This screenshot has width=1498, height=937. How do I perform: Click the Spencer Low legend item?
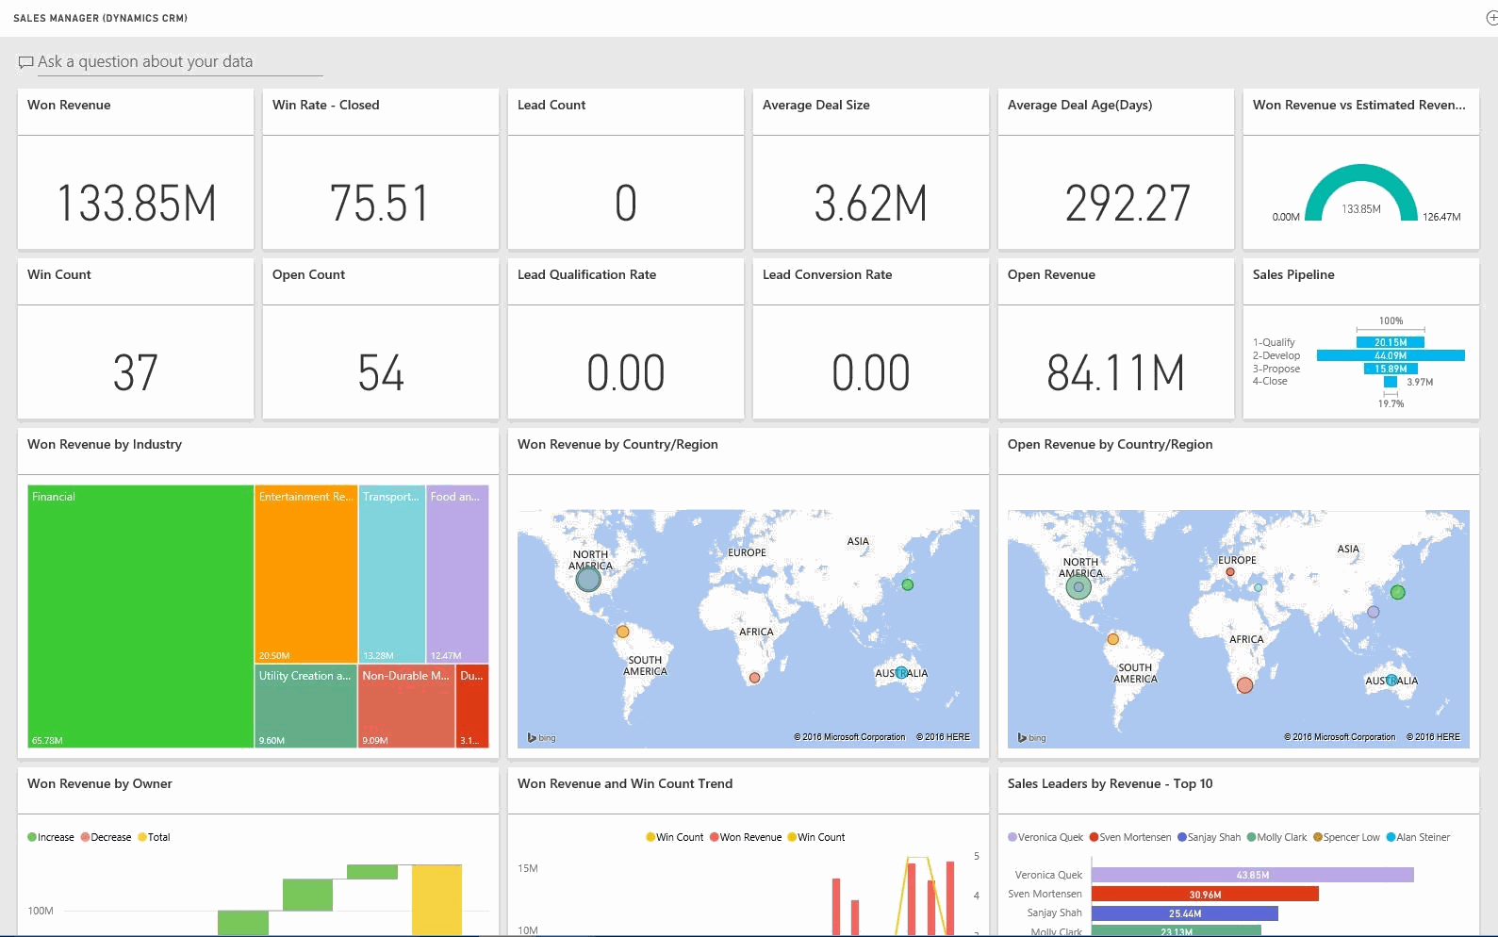point(1346,837)
